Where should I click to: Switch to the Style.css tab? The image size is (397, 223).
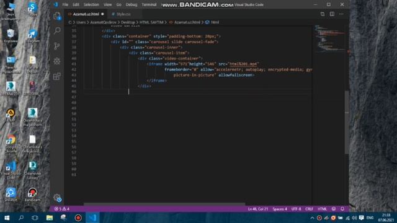pos(123,14)
